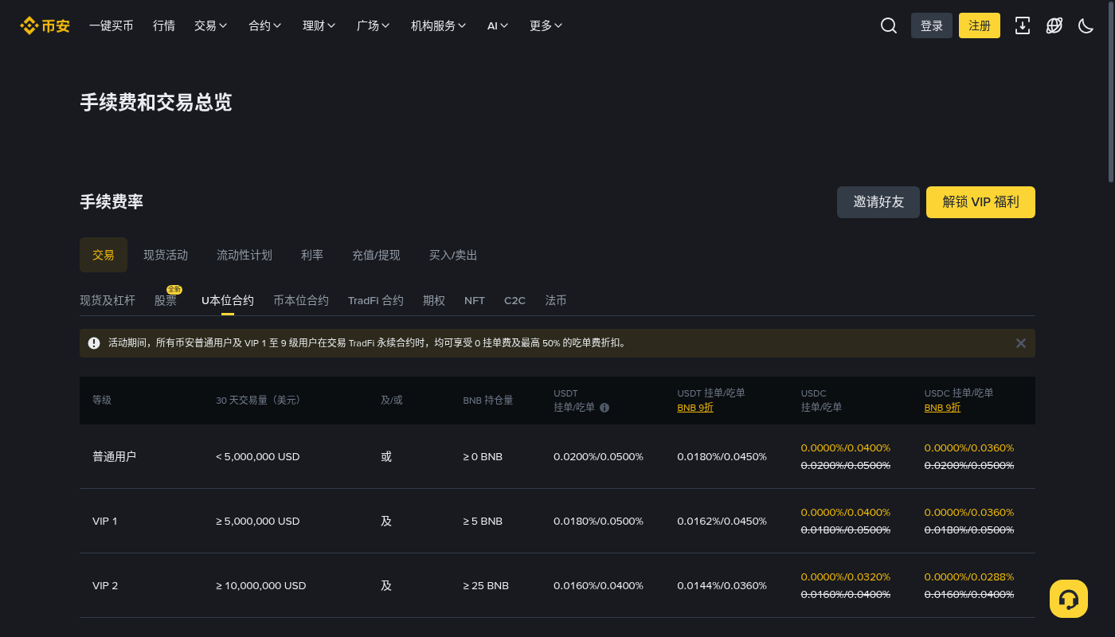Screen dimensions: 1115x637
Task: Switch to the TradFi 合约 sub-tab
Action: click(x=376, y=300)
